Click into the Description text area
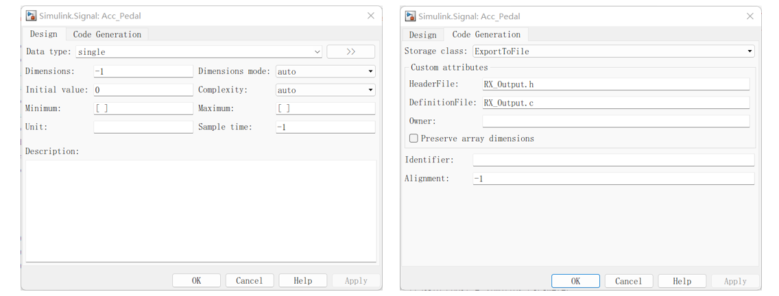The width and height of the screenshot is (779, 296). click(200, 210)
